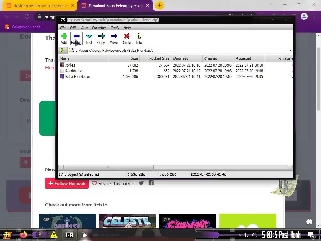Open the Tools menu
The width and height of the screenshot is (321, 241).
pos(115,28)
